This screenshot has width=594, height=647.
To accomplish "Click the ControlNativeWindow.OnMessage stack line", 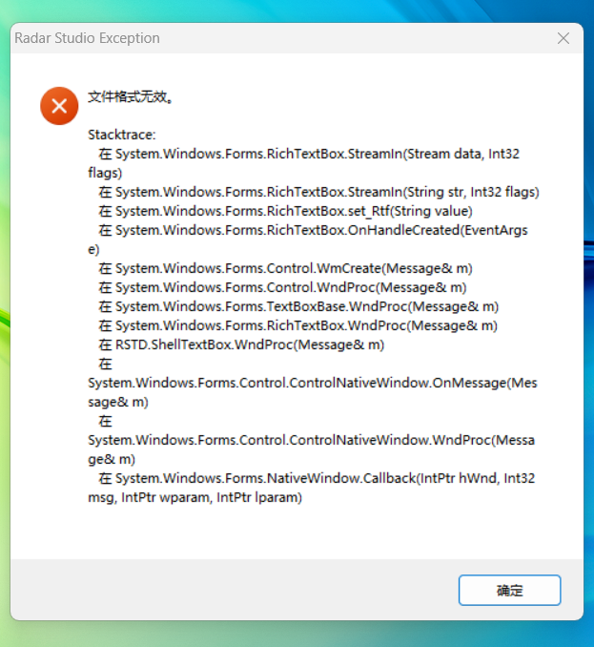I will pyautogui.click(x=313, y=383).
